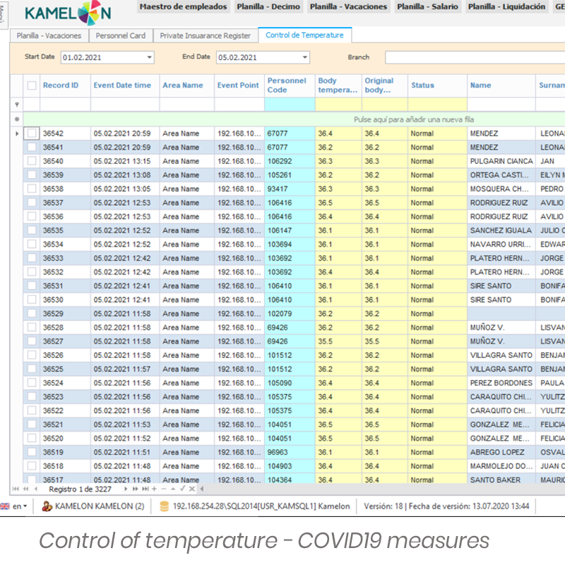Check the box for record 36542
This screenshot has height=565, width=565.
click(x=32, y=133)
